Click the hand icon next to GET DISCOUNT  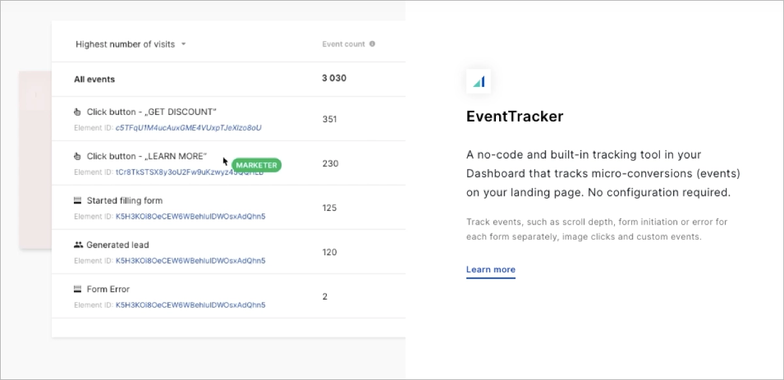pos(78,112)
